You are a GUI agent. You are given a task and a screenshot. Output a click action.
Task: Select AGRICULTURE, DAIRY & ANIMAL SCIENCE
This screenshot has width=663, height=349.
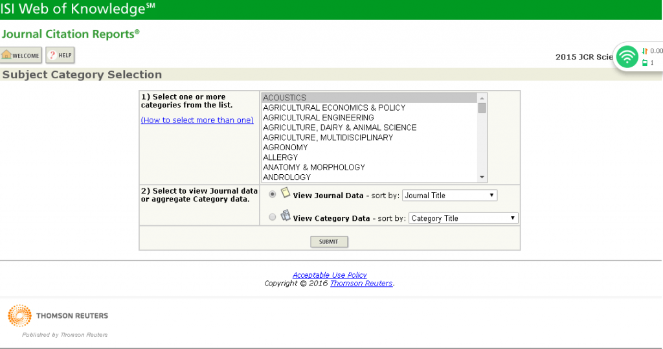[x=370, y=128]
